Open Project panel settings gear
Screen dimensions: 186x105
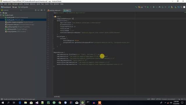(x=42, y=10)
